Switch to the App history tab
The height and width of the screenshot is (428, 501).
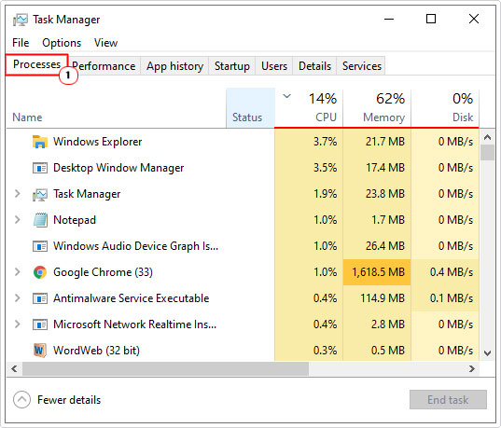[174, 66]
